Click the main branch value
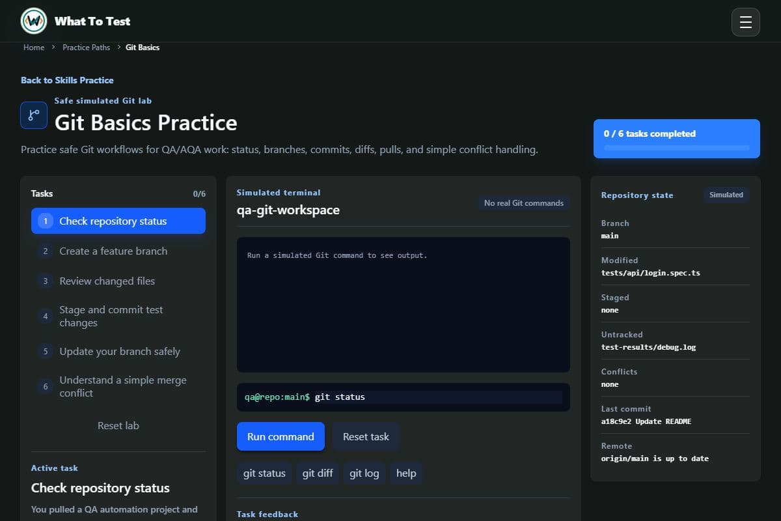 pos(610,236)
